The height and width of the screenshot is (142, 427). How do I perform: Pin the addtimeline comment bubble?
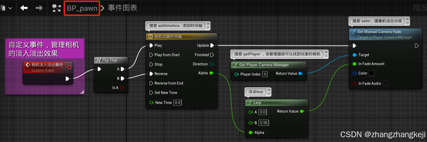tap(208, 24)
